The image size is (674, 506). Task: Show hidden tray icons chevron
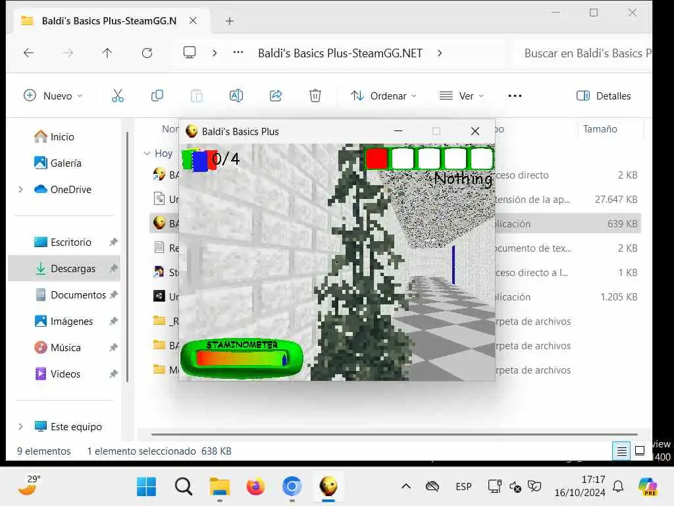[x=405, y=487]
